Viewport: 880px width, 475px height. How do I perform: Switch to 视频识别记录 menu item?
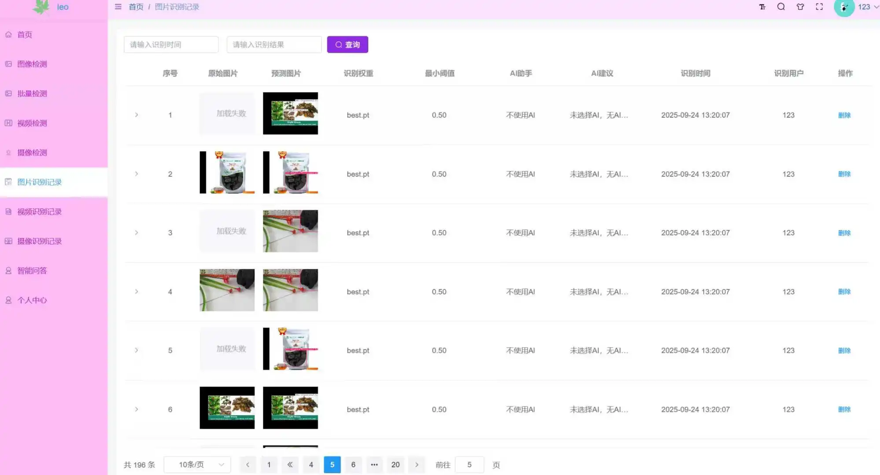[x=40, y=212]
